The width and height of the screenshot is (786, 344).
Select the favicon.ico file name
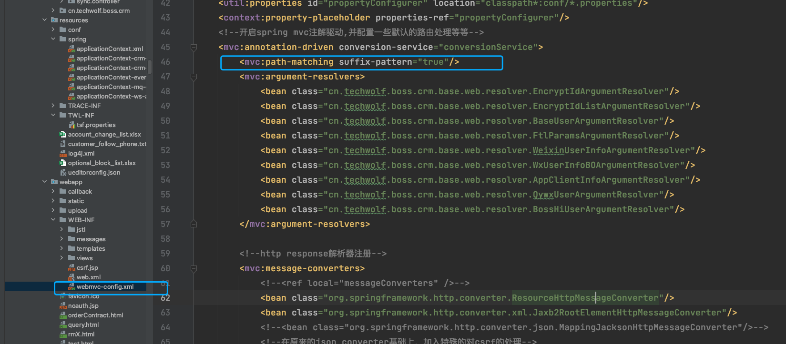(x=84, y=296)
